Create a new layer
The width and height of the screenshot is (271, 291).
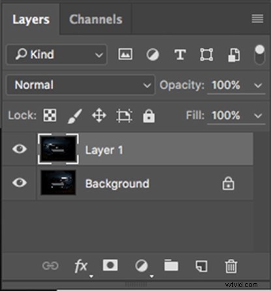tap(201, 266)
